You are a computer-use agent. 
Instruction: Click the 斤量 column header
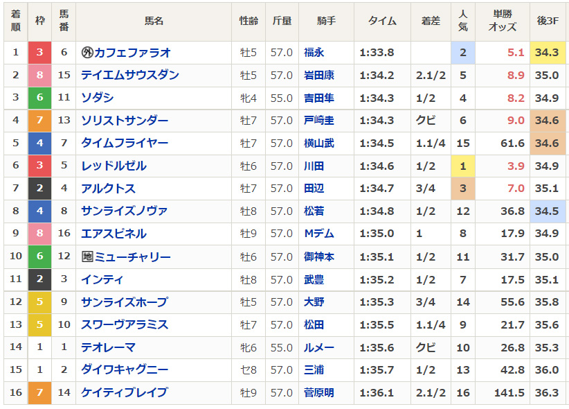pos(282,21)
